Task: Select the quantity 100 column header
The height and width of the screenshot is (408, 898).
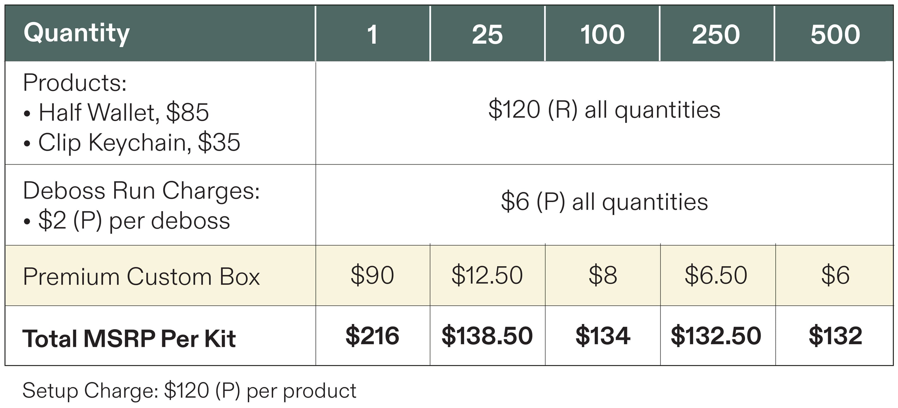Action: pos(602,33)
